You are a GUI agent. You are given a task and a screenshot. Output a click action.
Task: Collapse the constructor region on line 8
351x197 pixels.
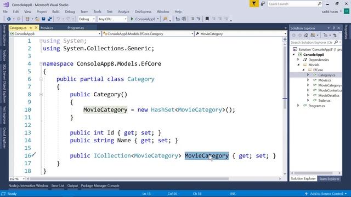point(41,95)
